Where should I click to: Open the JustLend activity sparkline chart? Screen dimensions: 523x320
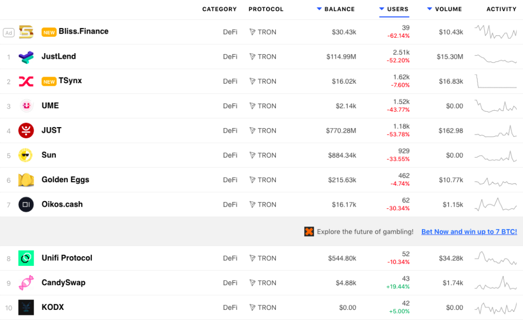click(495, 58)
